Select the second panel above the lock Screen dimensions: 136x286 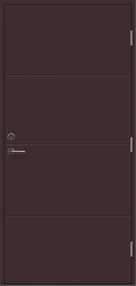[68, 110]
